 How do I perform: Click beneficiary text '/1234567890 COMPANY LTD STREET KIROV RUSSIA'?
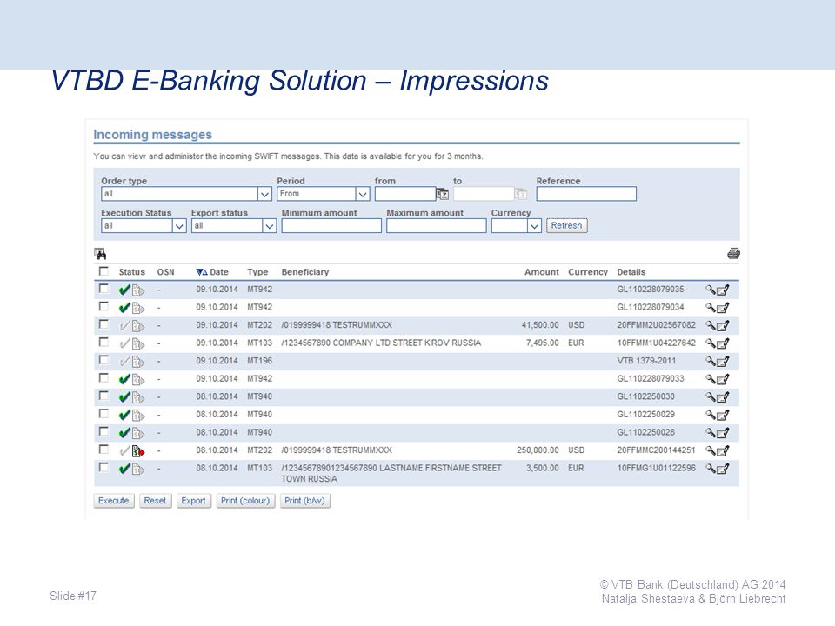[381, 343]
